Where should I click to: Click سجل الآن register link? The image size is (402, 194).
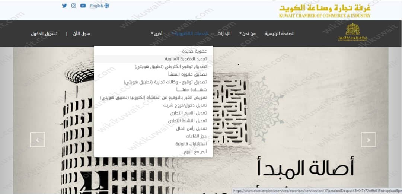(x=81, y=34)
